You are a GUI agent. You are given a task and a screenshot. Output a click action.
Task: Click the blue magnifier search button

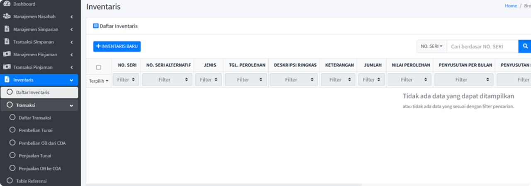525,46
